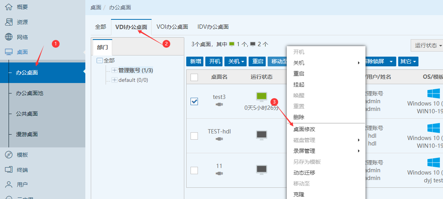Viewport: 443px width, 199px height.
Task: Uncheck the test3 desktop checkbox
Action: tap(194, 101)
